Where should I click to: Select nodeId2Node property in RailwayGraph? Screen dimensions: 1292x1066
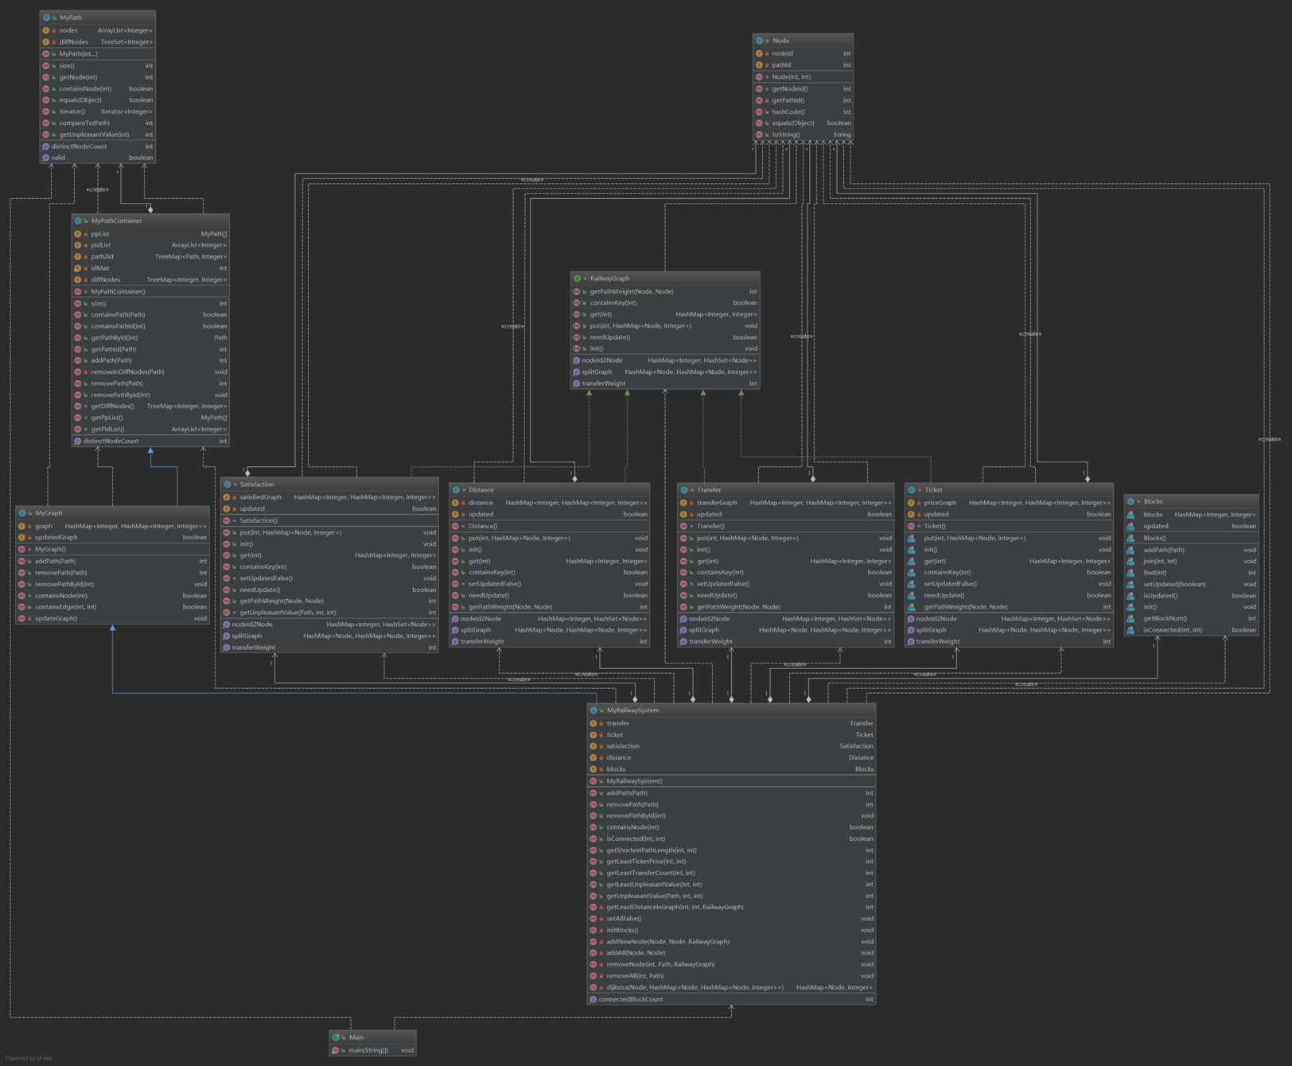pyautogui.click(x=602, y=360)
